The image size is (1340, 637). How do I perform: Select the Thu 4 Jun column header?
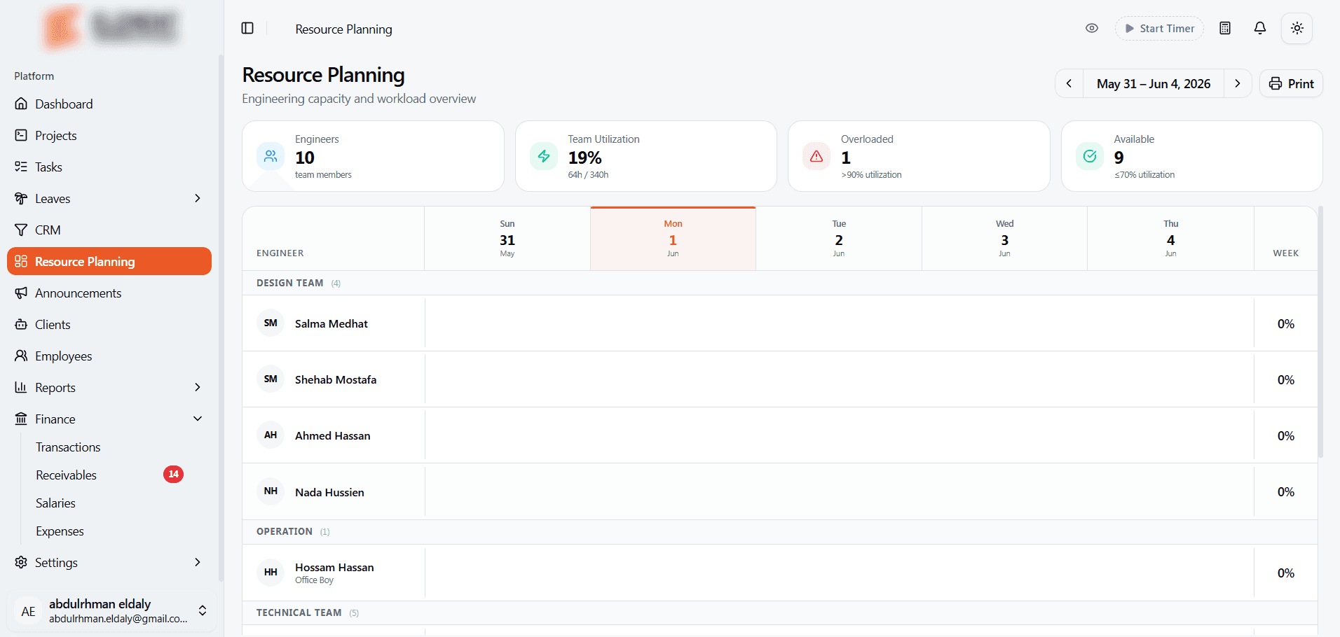[1170, 239]
